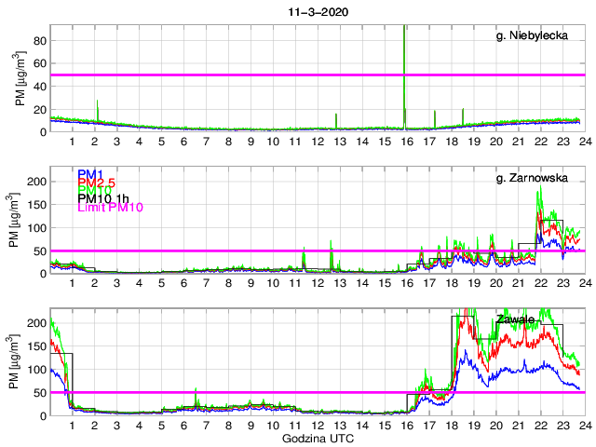Click the blue PM1 legend entry
The image size is (596, 447).
[x=90, y=173]
